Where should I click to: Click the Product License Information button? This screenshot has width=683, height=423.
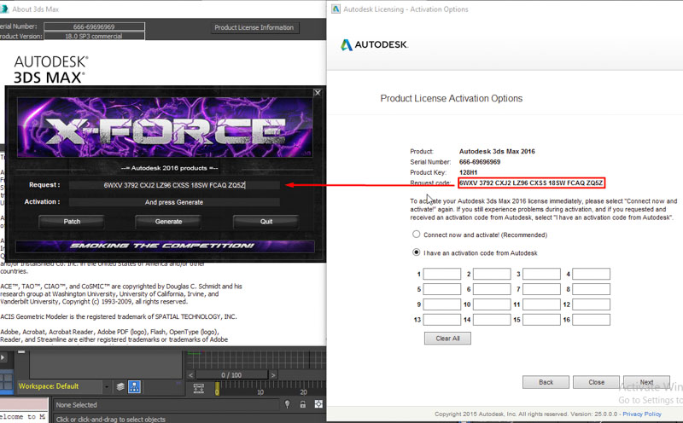tap(254, 27)
